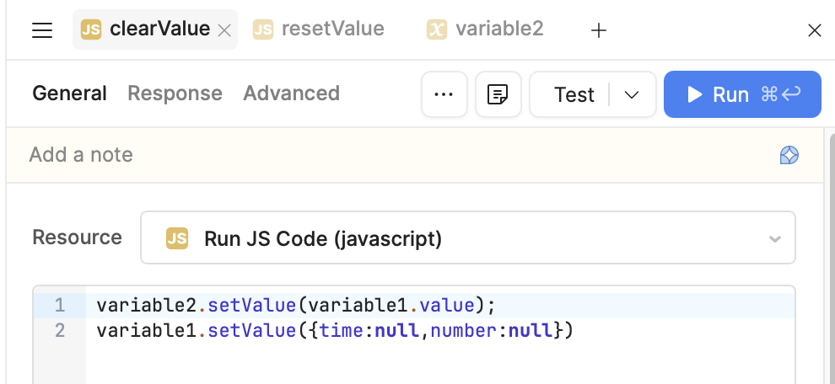Click line number 2 in editor gutter
Image resolution: width=835 pixels, height=384 pixels.
point(59,330)
